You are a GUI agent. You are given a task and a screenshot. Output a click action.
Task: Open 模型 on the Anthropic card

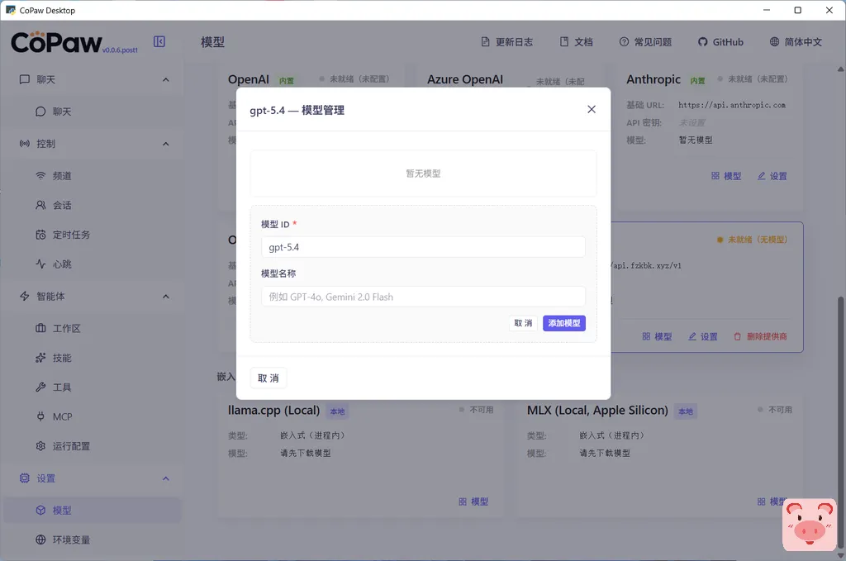726,176
